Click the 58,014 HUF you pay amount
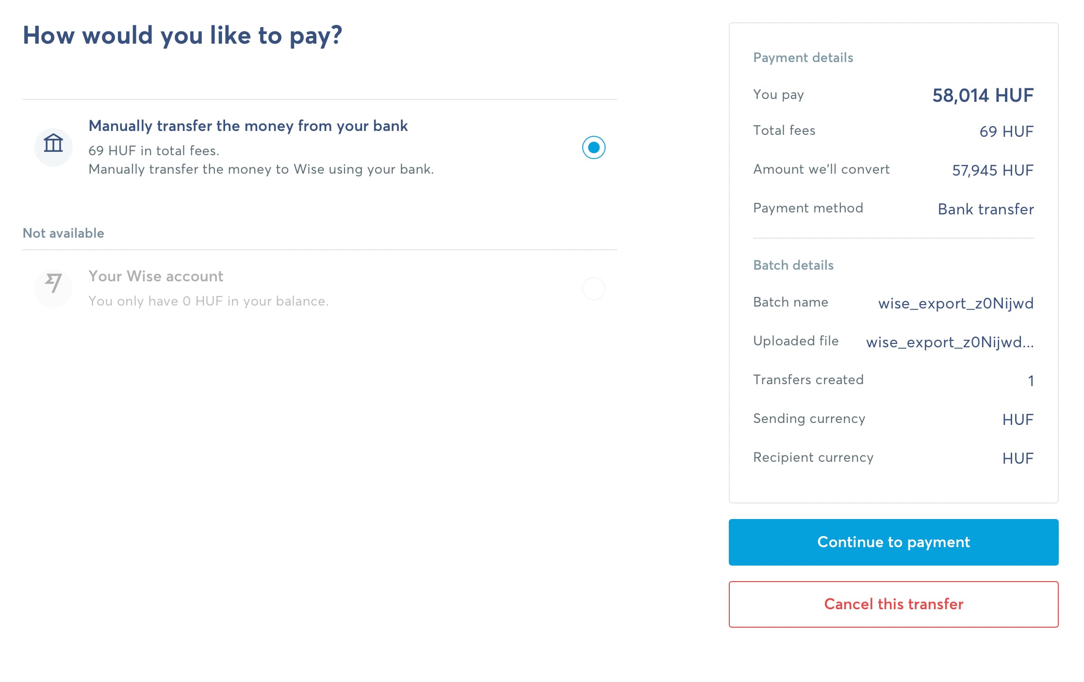The image size is (1084, 682). pyautogui.click(x=983, y=95)
